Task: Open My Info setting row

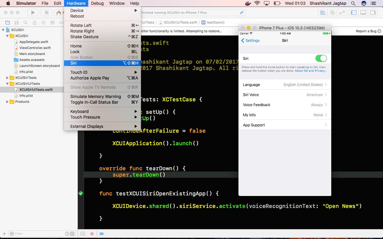Action: pos(285,115)
